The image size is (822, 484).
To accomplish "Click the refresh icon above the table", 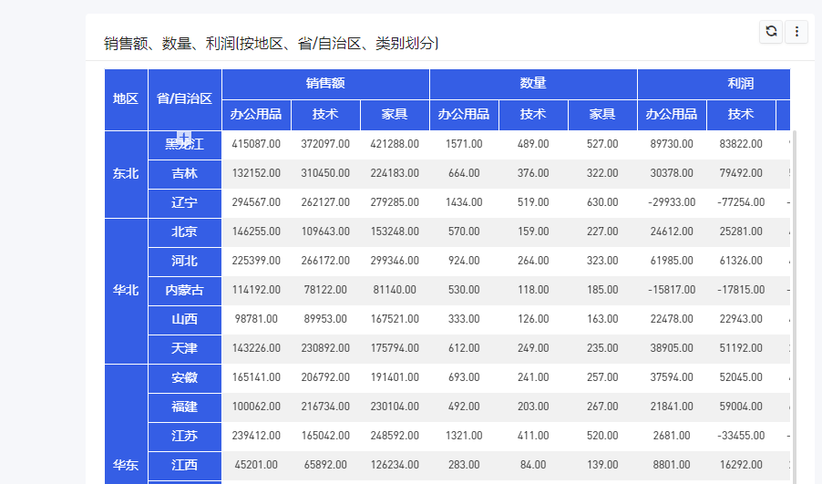I will (x=771, y=32).
